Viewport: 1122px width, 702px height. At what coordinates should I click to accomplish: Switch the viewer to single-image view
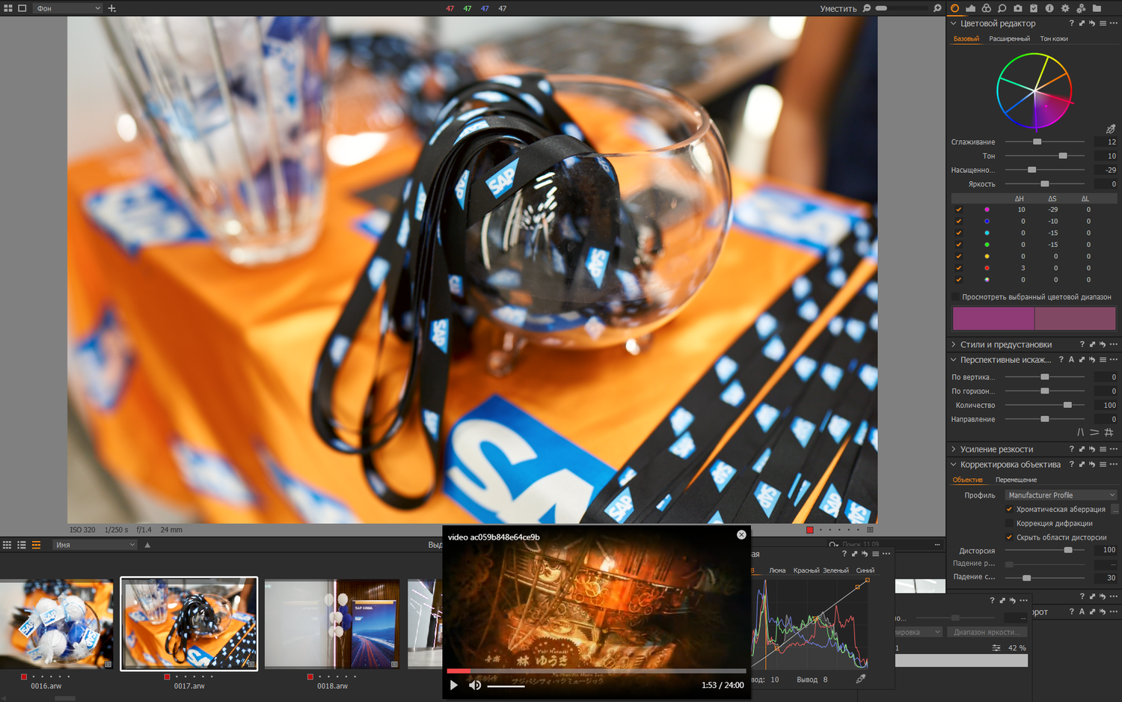pyautogui.click(x=22, y=8)
